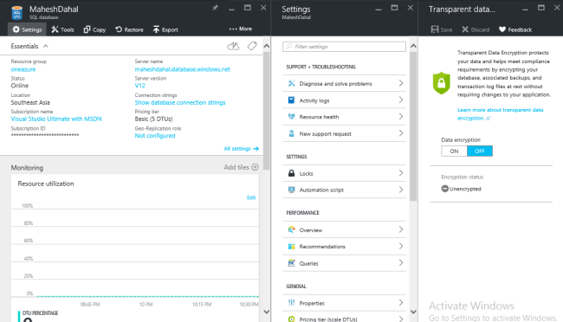Click the New support request icon
Image resolution: width=563 pixels, height=322 pixels.
[292, 133]
